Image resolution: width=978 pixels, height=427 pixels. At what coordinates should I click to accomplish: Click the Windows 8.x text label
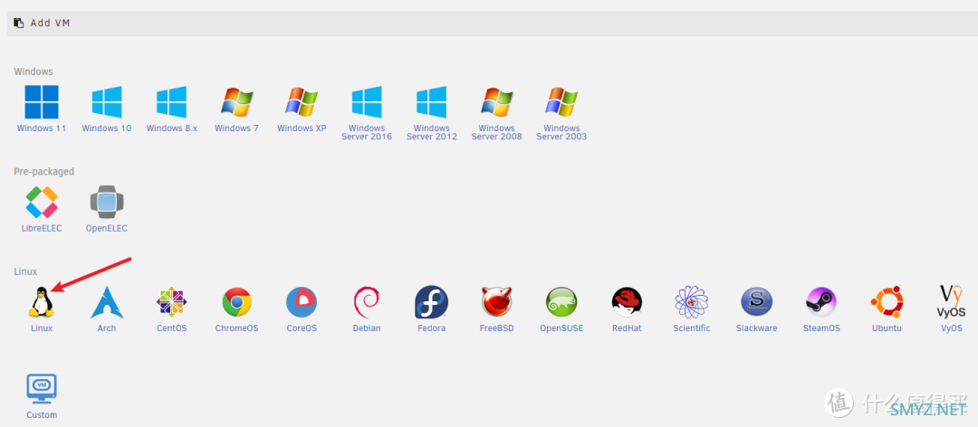click(x=171, y=128)
